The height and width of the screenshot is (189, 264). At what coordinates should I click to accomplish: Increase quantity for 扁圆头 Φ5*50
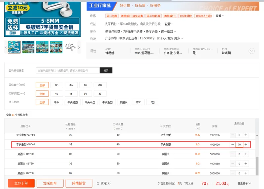point(246,154)
